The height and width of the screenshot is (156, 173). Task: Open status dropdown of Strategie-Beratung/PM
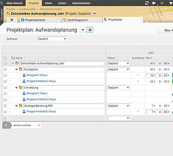coord(119,106)
